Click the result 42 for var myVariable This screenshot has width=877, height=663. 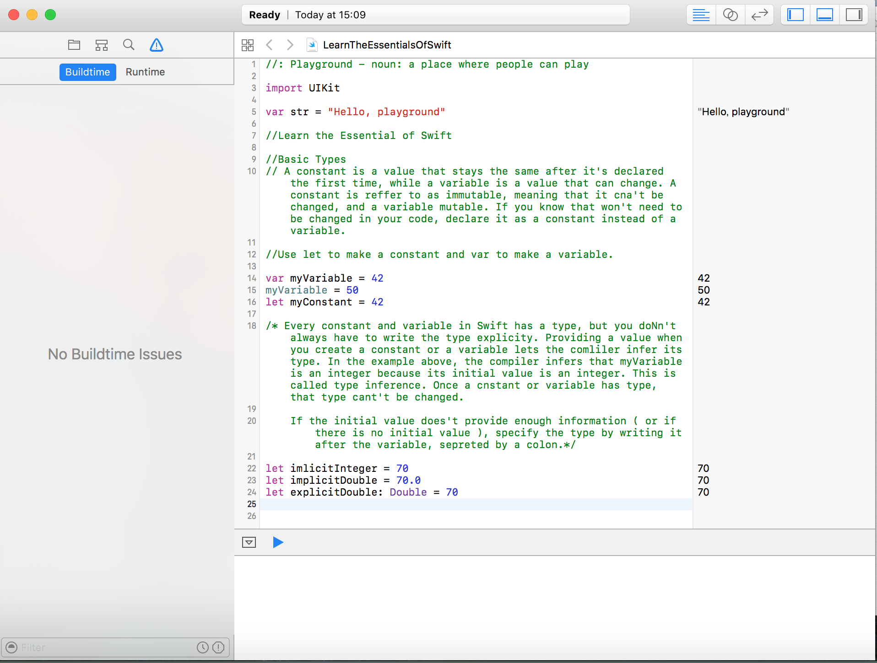704,278
